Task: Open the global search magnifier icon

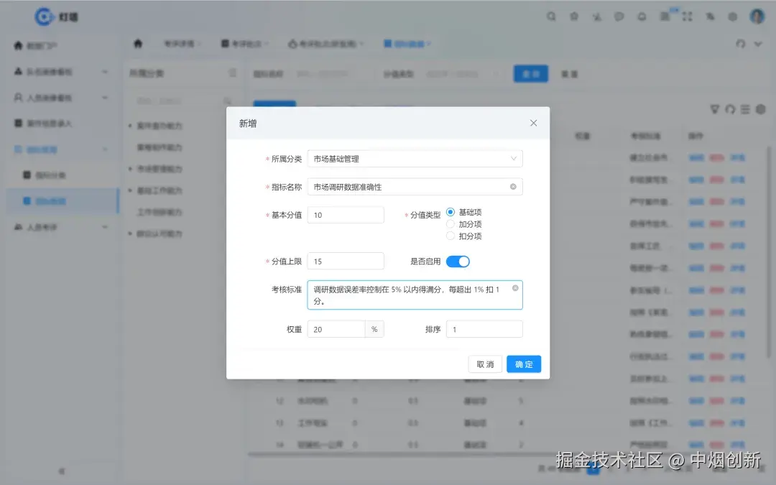Action: 551,16
